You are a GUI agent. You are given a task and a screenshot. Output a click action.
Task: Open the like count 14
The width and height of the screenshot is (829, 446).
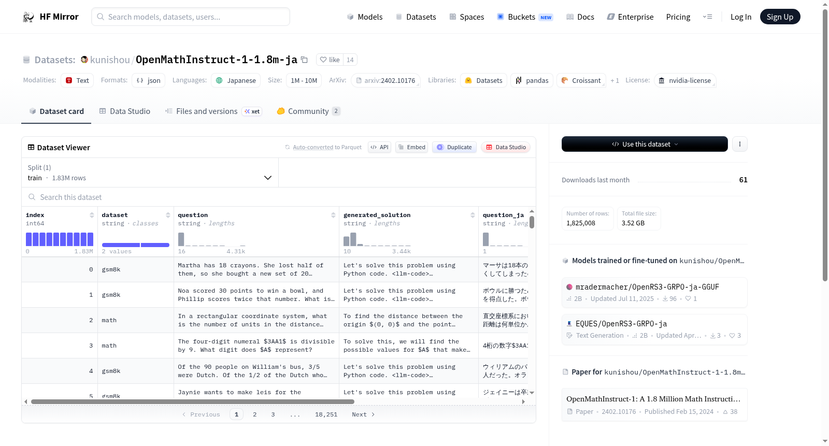point(350,60)
